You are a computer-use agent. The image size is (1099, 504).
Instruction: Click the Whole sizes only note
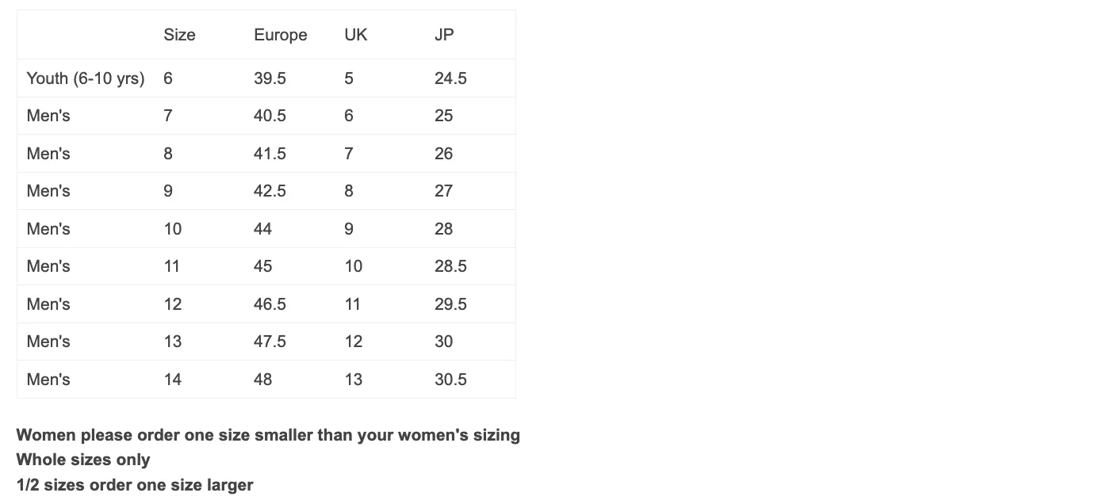(x=83, y=460)
